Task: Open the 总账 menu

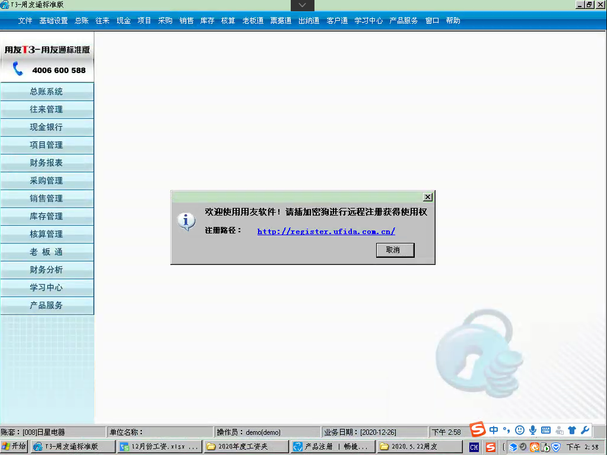Action: click(x=82, y=21)
